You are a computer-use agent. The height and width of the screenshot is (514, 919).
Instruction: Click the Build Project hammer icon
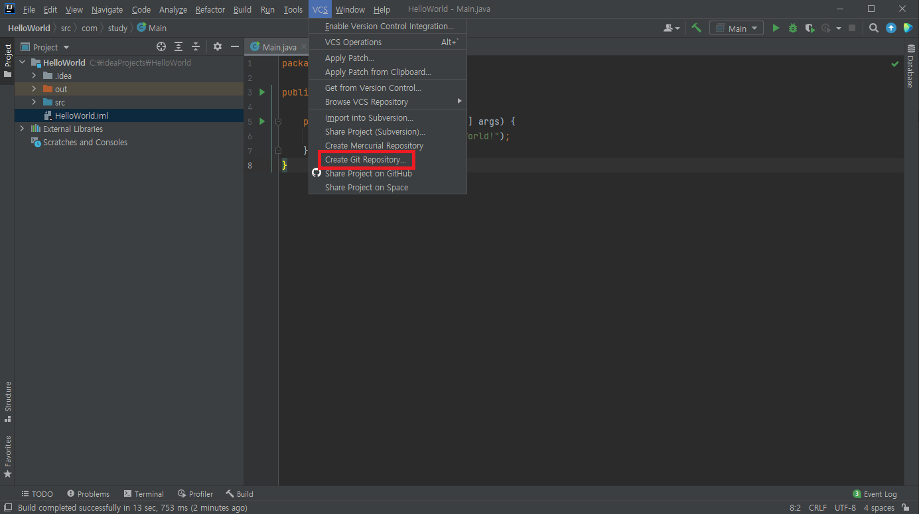pos(696,28)
